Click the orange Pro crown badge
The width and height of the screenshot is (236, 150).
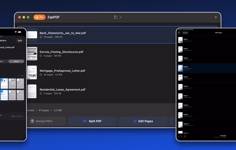tap(40, 17)
